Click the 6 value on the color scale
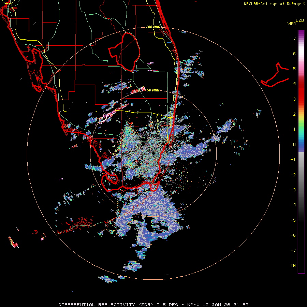307x307 pixels. pyautogui.click(x=294, y=54)
